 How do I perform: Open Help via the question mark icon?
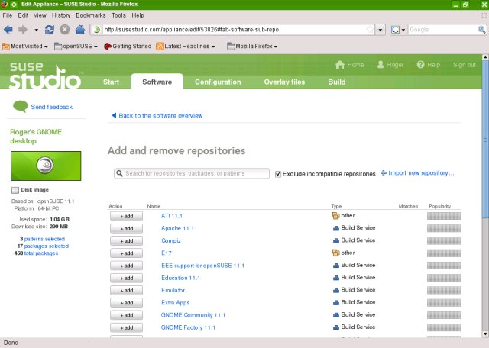(x=419, y=65)
